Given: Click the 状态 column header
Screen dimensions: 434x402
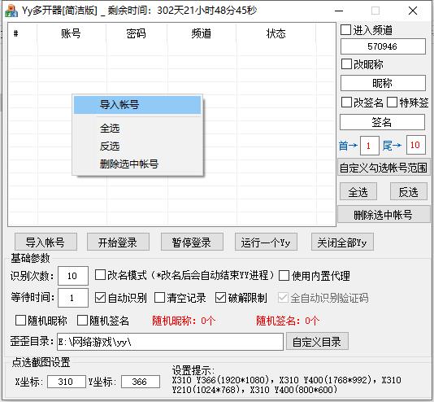Looking at the screenshot, I should 276,33.
